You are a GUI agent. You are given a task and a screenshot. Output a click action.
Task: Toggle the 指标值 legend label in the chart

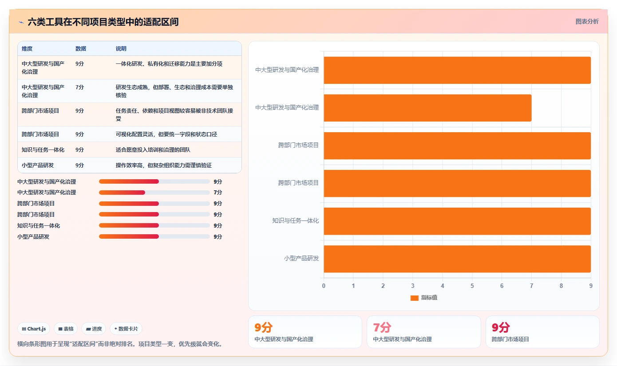(429, 298)
